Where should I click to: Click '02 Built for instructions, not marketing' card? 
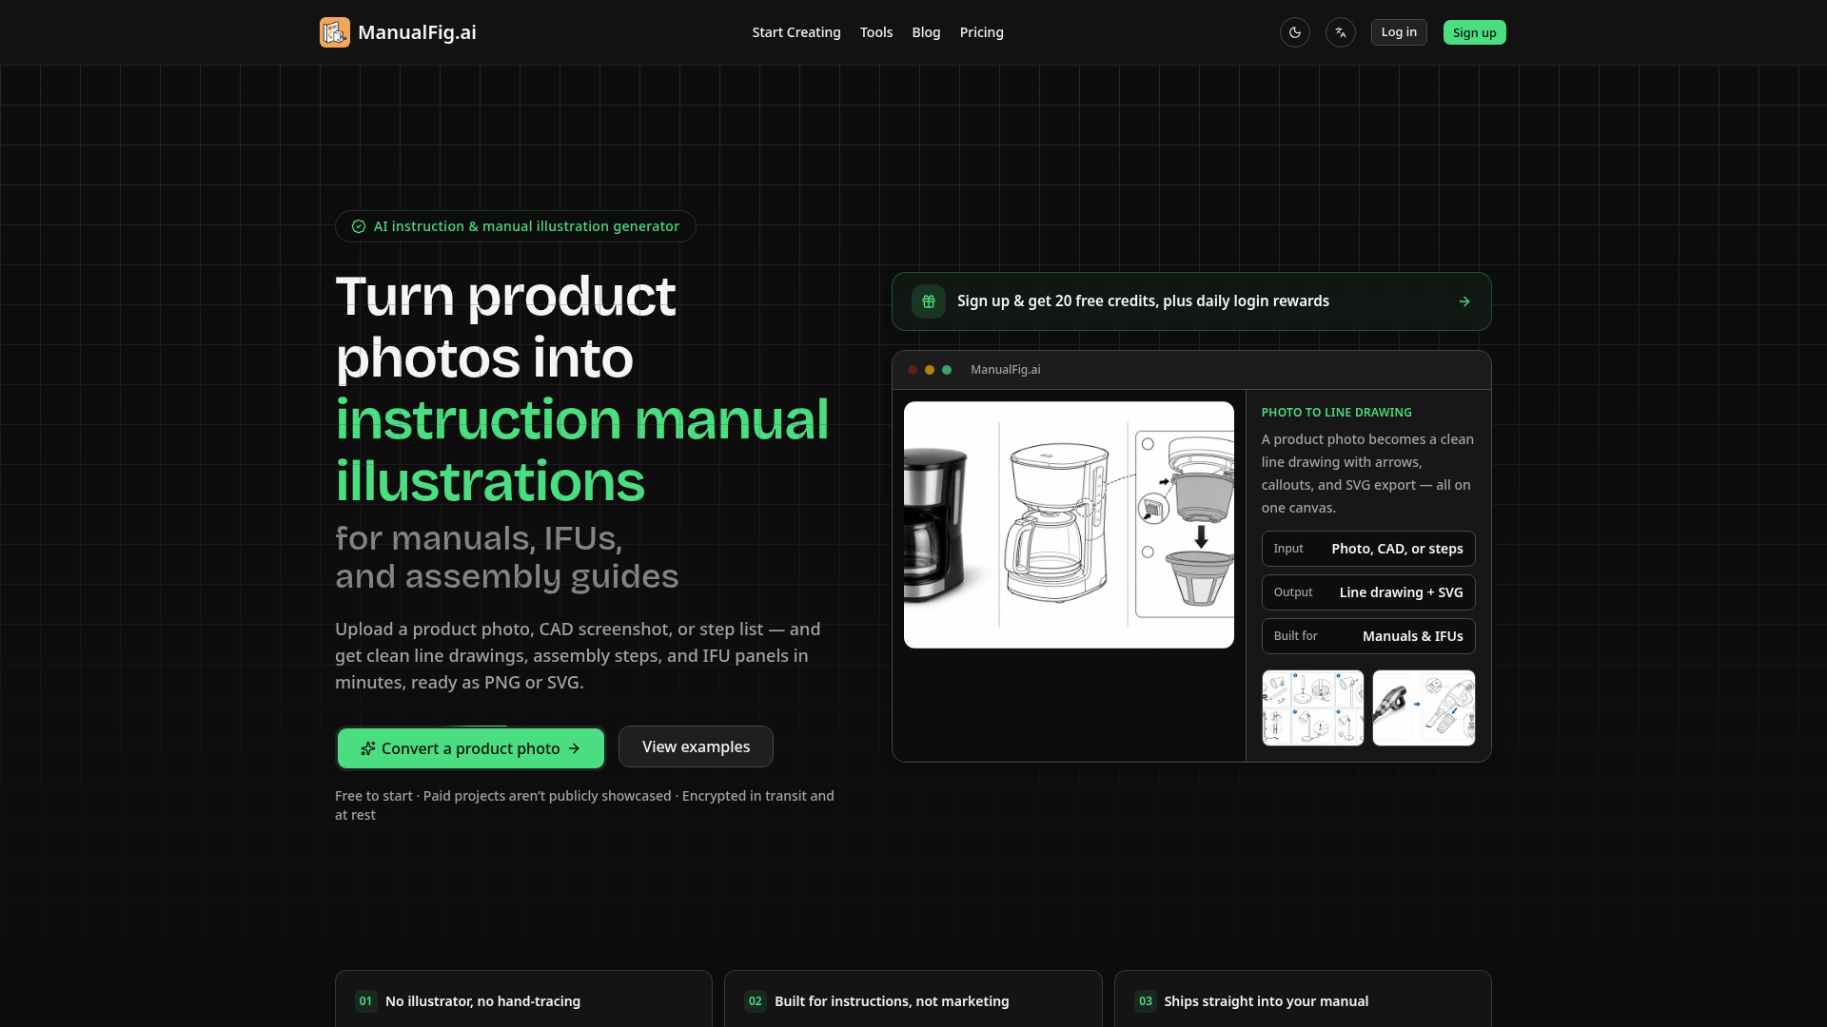[913, 998]
